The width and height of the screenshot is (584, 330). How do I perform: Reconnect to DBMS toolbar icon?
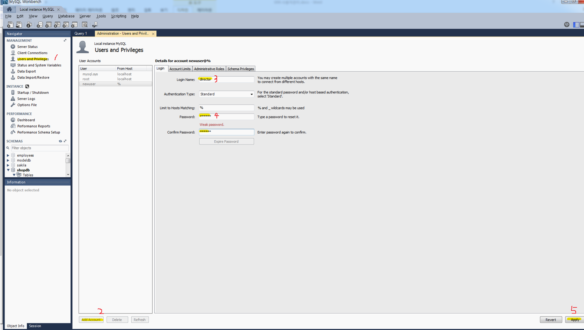95,25
